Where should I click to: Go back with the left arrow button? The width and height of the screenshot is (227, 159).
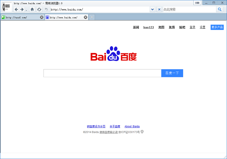pyautogui.click(x=16, y=9)
